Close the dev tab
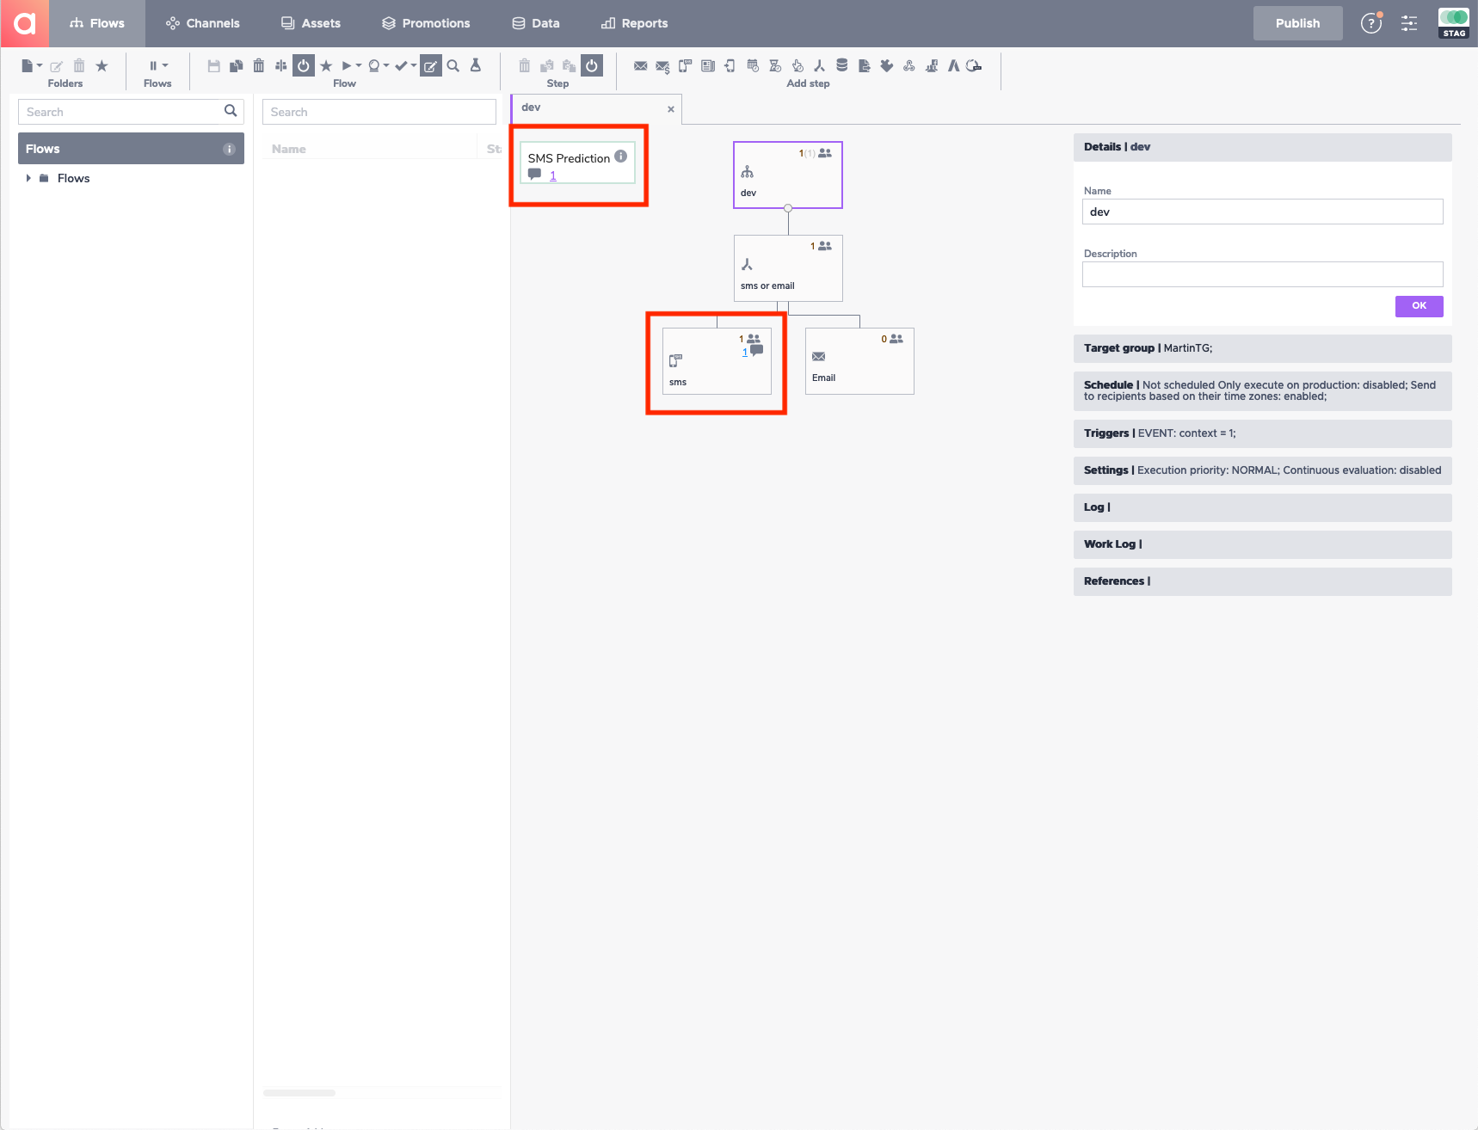The height and width of the screenshot is (1130, 1478). (671, 109)
